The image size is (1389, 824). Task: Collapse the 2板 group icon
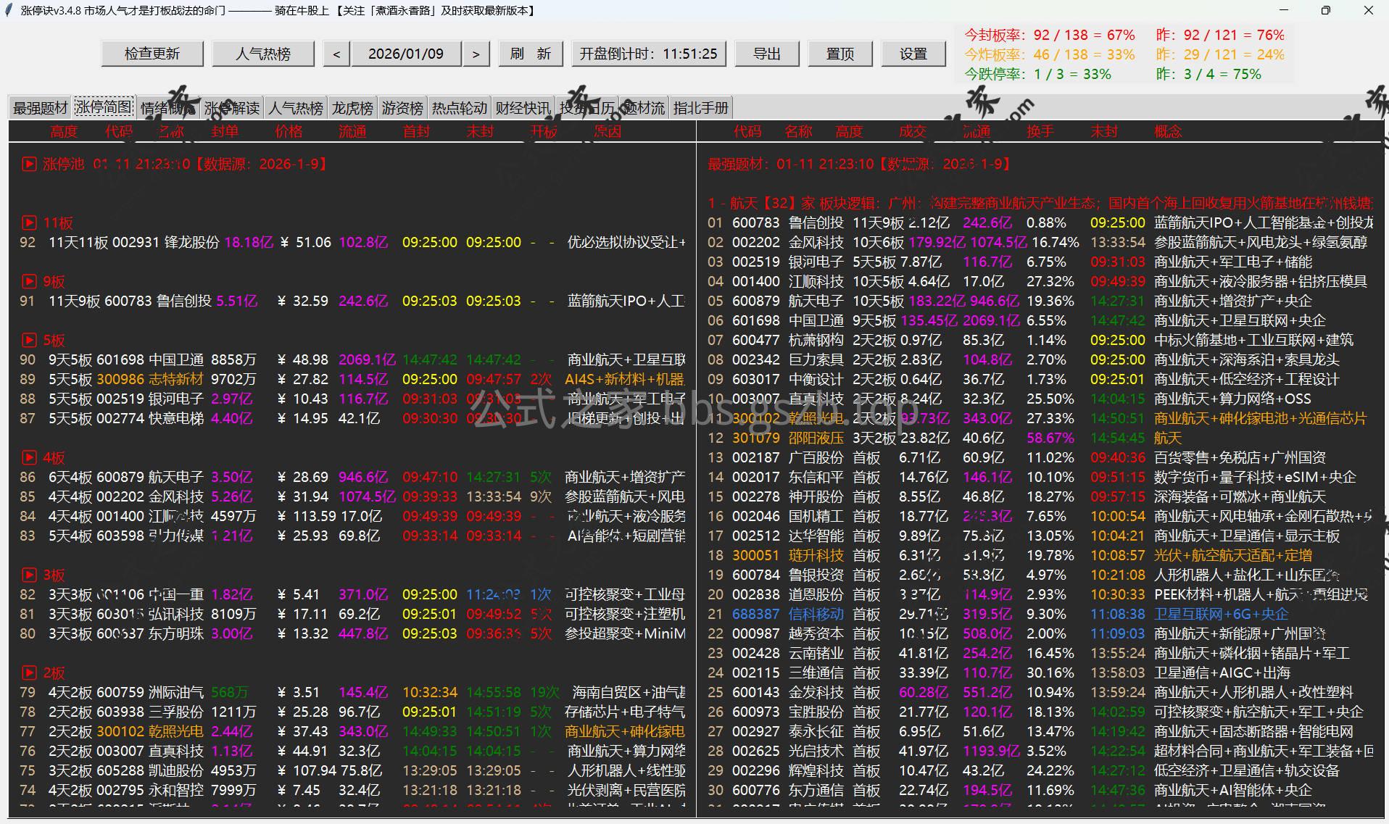tap(29, 673)
